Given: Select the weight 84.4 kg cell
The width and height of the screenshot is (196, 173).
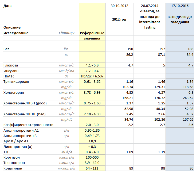Looking at the screenshot, I should pos(180,54).
